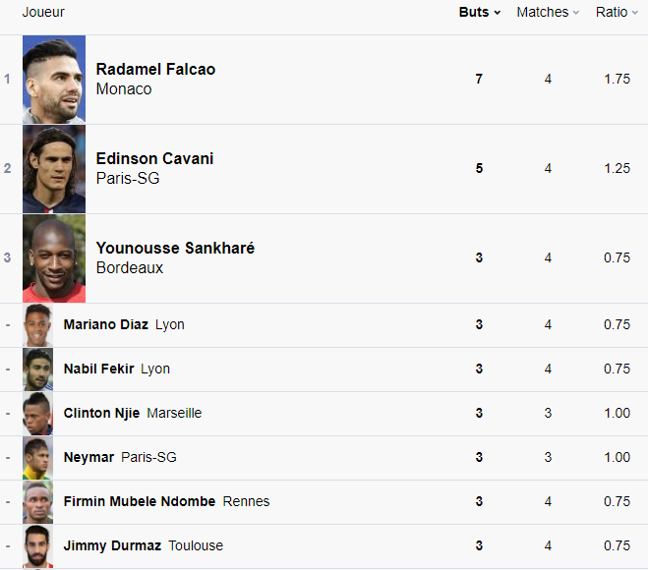Click Nabil Fekir's small avatar
The width and height of the screenshot is (648, 570).
coord(38,370)
